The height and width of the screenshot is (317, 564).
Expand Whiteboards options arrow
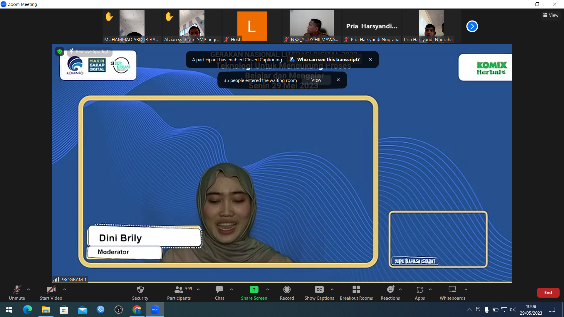(466, 289)
